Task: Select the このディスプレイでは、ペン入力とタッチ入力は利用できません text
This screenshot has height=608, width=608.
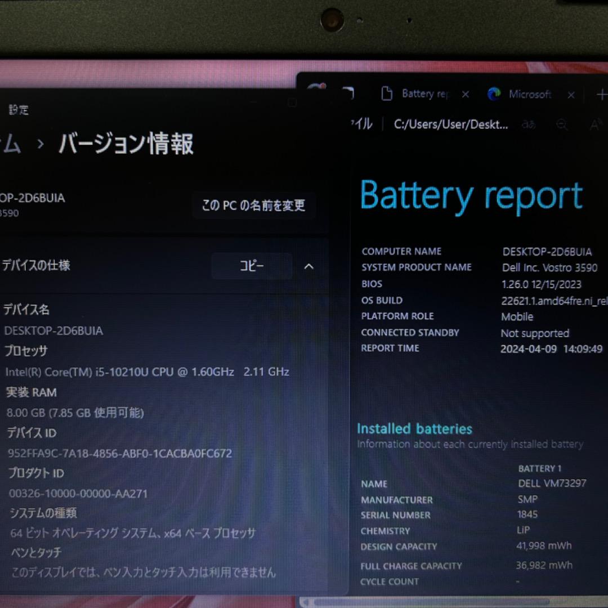Action: pyautogui.click(x=144, y=573)
